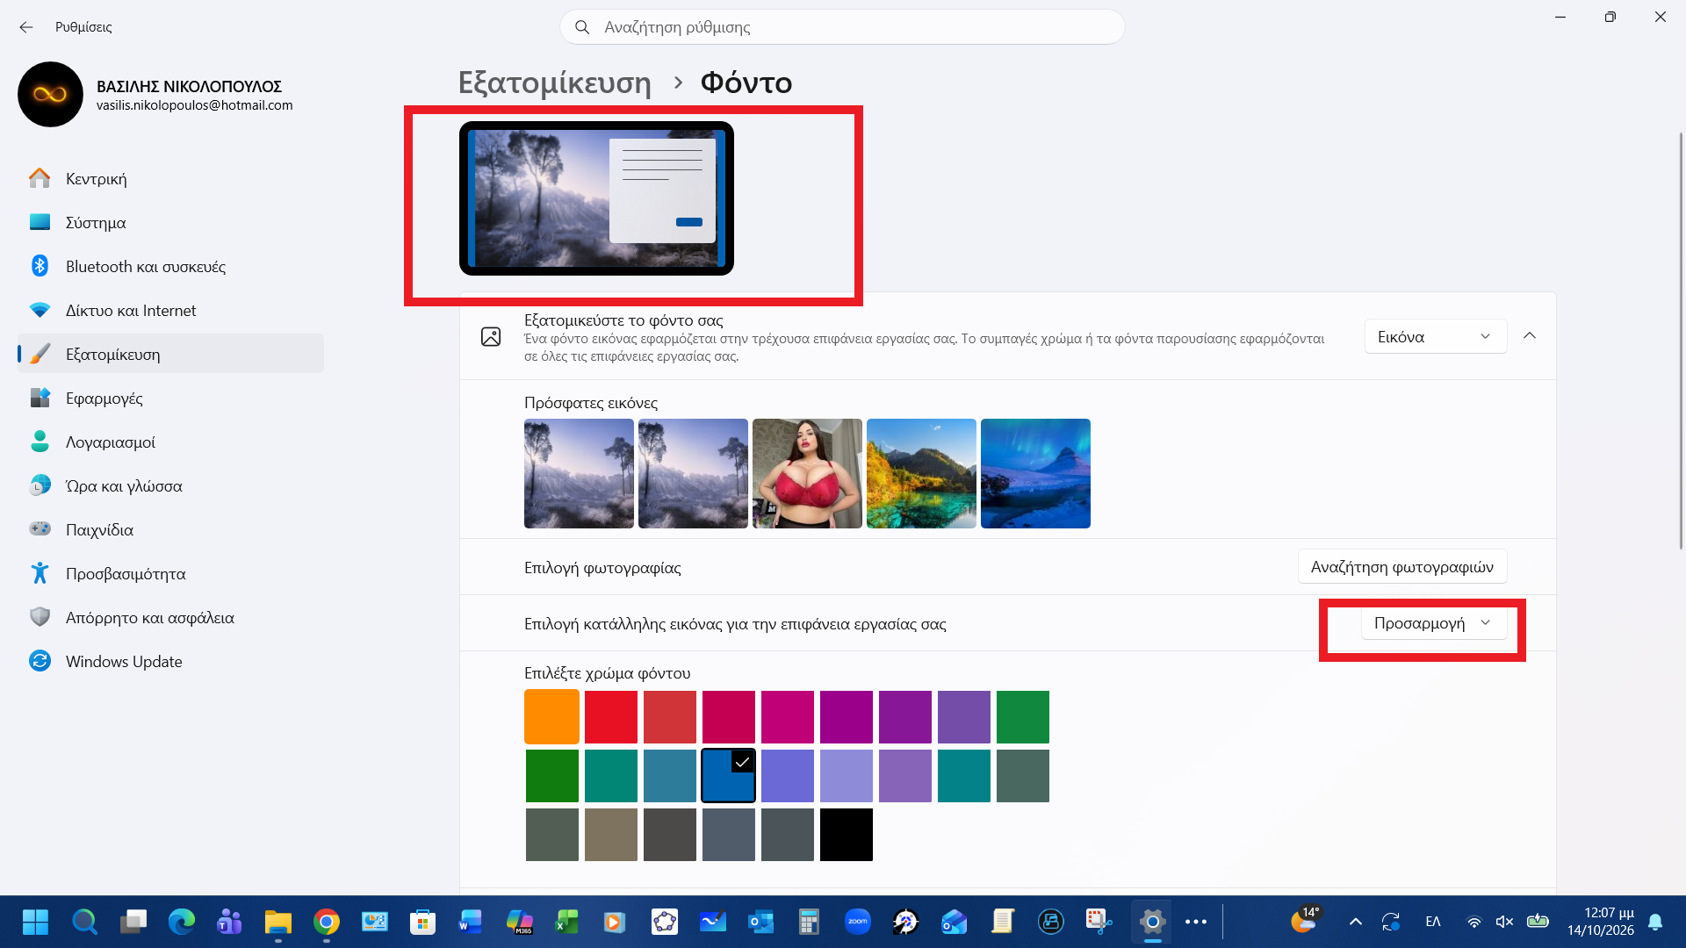Open Microsoft Store from taskbar

click(422, 922)
